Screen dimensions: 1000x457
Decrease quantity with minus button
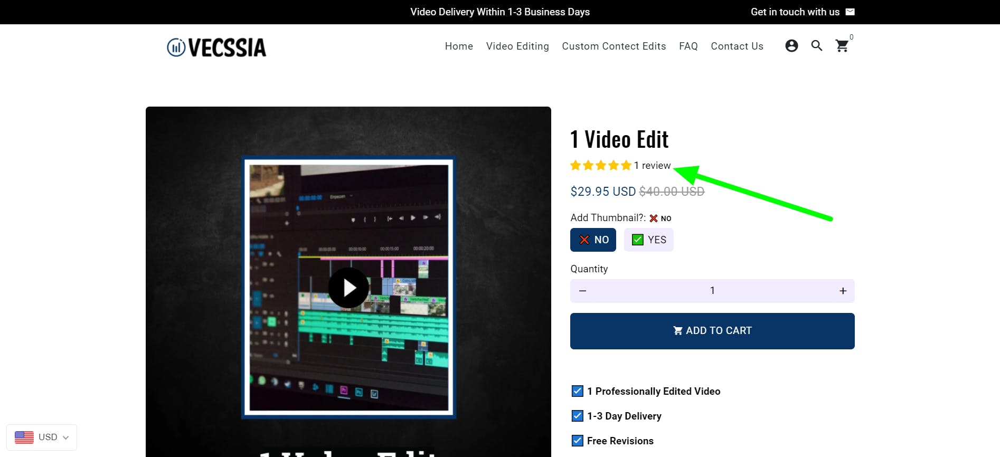click(583, 291)
